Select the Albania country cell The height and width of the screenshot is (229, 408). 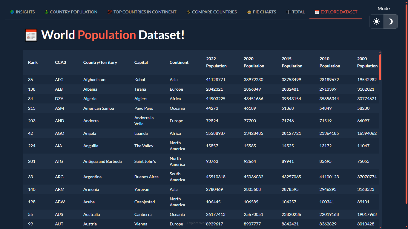click(x=90, y=89)
